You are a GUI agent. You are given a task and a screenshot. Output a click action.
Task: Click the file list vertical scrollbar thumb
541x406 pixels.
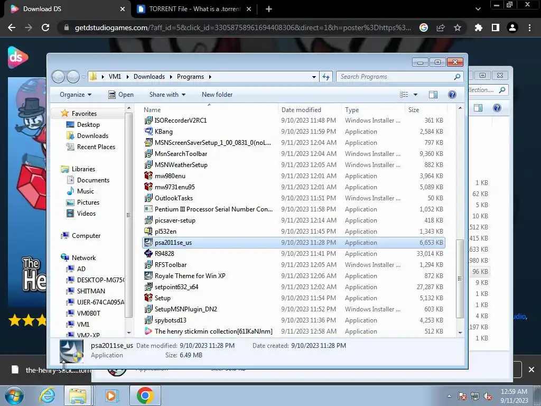(460, 278)
